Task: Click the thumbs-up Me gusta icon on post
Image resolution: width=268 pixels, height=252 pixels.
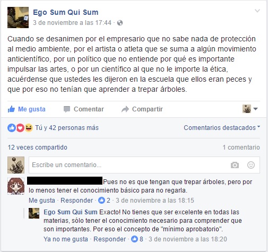Action: click(11, 109)
